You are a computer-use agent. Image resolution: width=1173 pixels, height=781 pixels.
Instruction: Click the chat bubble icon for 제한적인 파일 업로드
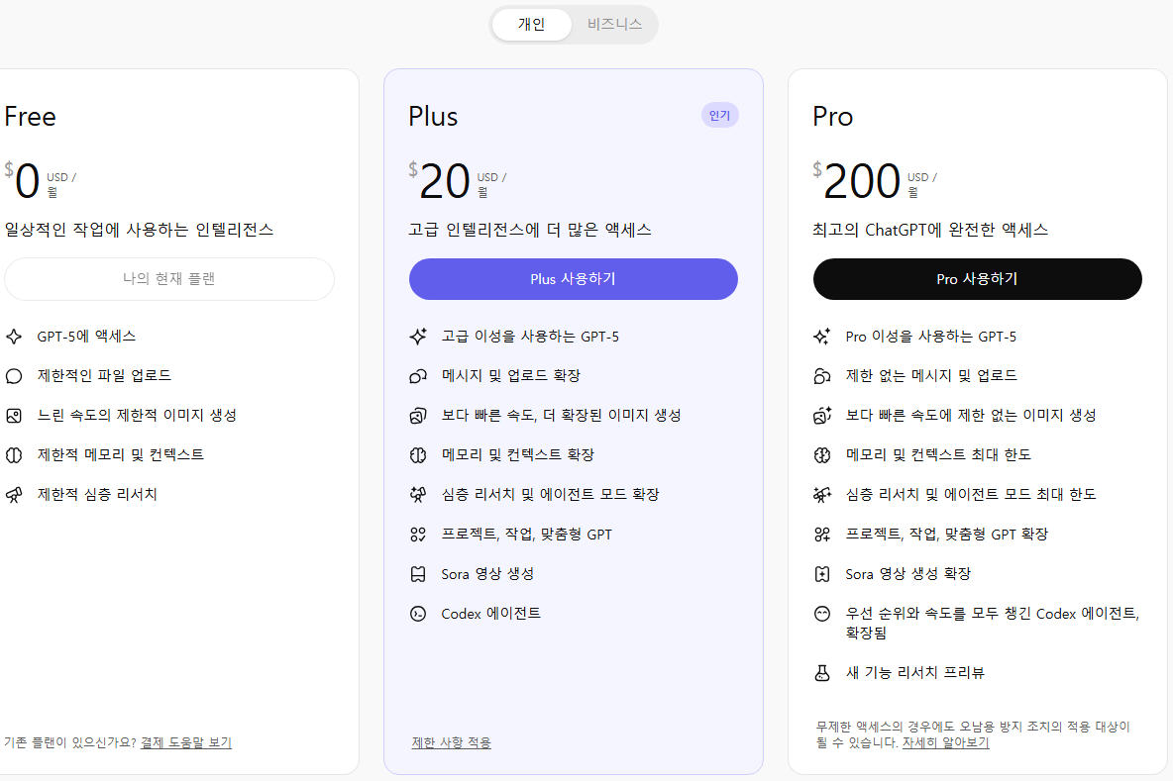pos(14,376)
